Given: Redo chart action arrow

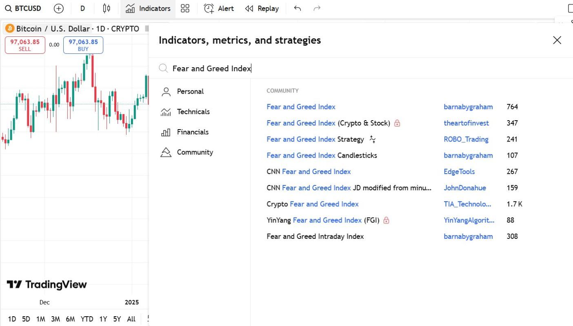Looking at the screenshot, I should coord(317,8).
